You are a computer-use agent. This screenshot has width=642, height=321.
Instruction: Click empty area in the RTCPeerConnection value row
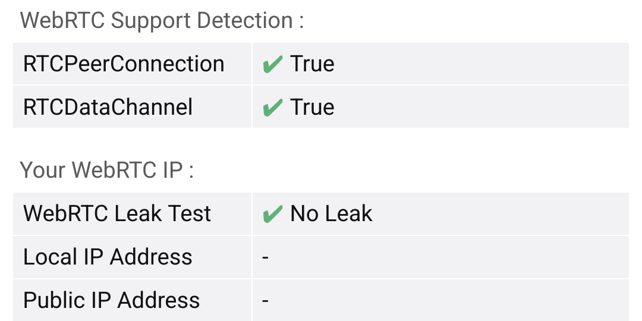click(483, 64)
